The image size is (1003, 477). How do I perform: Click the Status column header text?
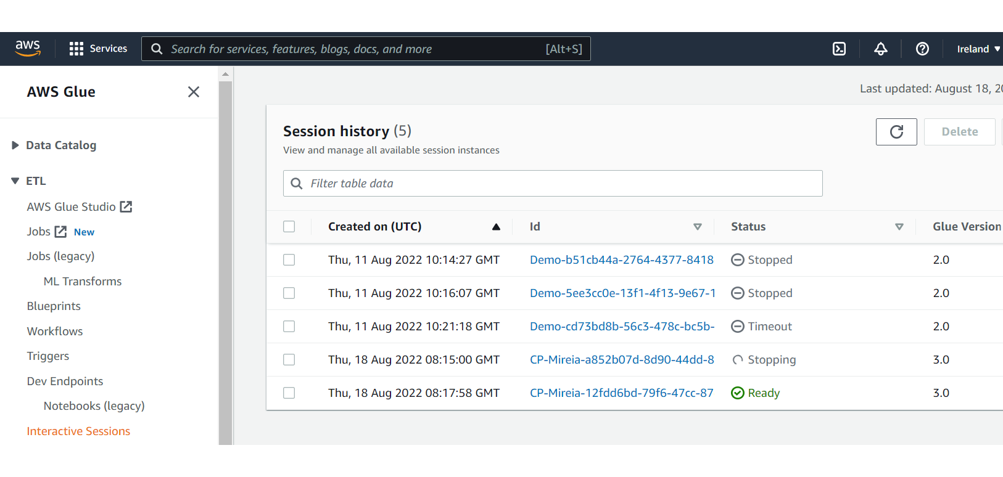(748, 227)
